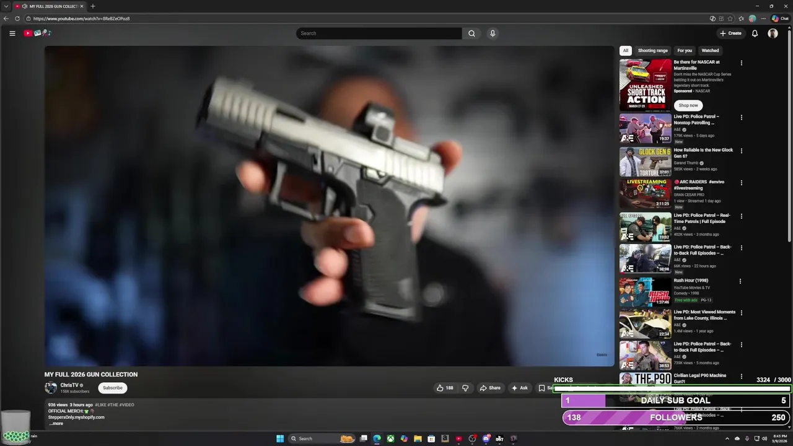Open File Explorer from the taskbar
The height and width of the screenshot is (446, 793).
coord(418,439)
